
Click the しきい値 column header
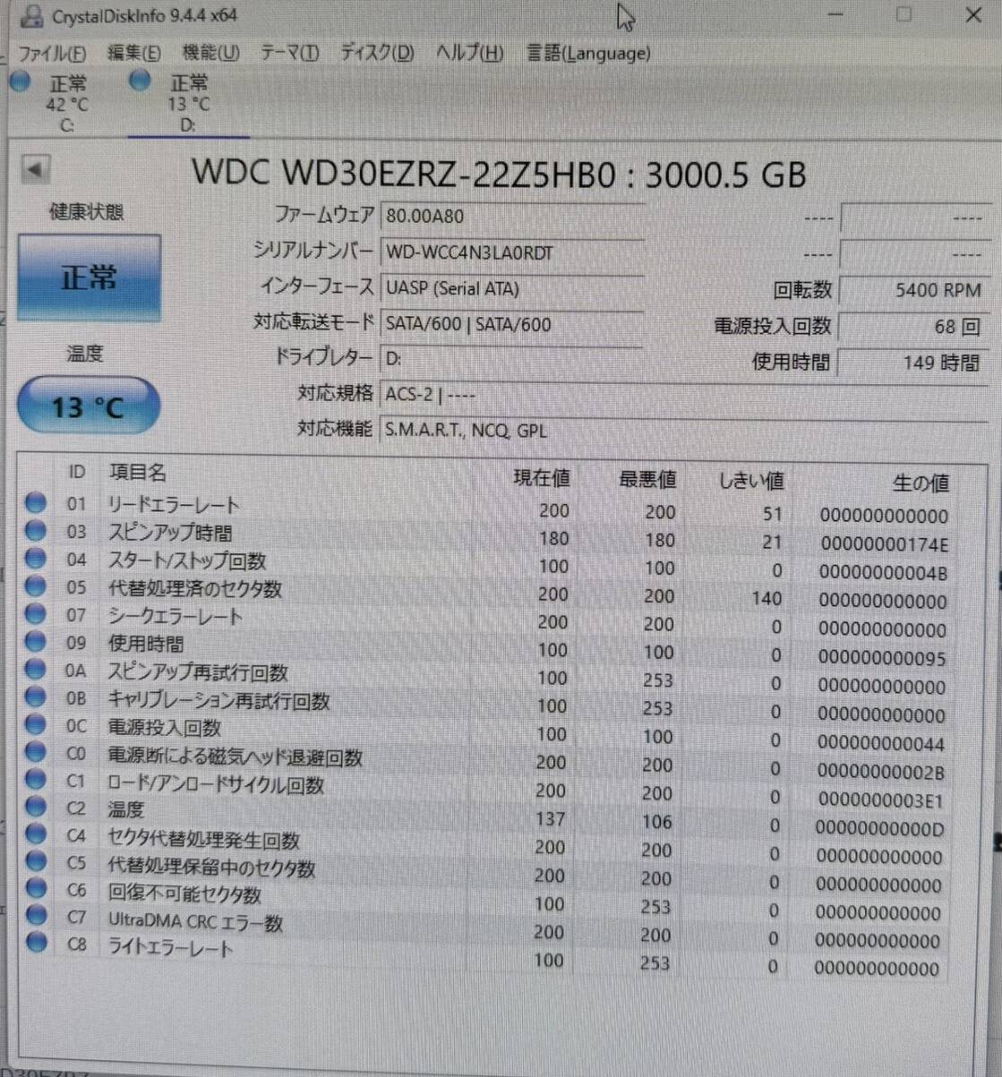point(752,481)
